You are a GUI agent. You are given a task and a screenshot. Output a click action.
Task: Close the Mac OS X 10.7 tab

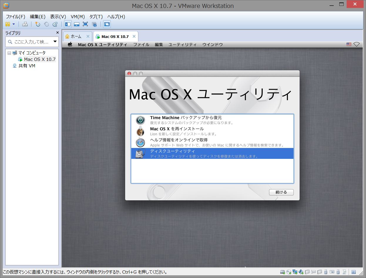pos(134,36)
